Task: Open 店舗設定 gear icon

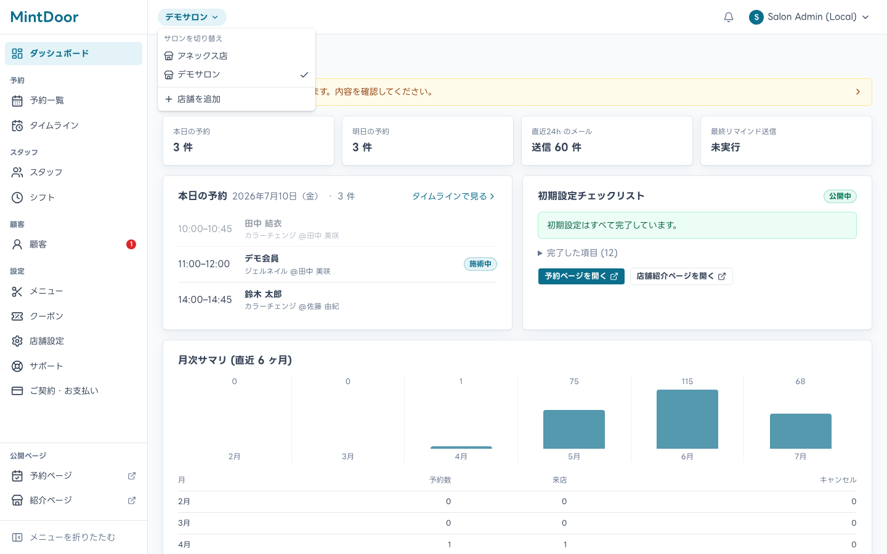Action: (17, 341)
